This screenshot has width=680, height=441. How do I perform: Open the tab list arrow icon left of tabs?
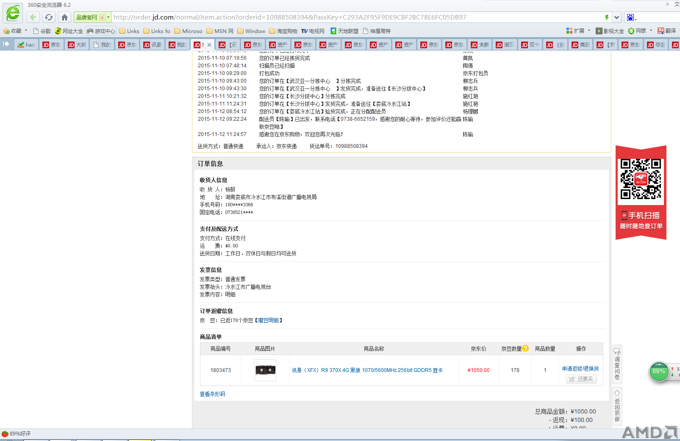(6, 44)
